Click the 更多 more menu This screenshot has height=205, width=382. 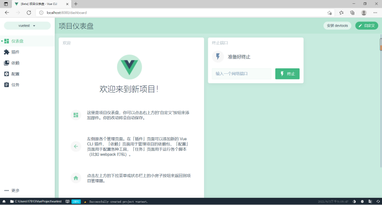click(x=27, y=191)
